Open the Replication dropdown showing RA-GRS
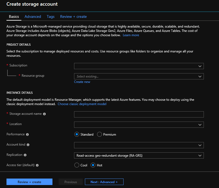219x188 pixels. tap(139, 155)
